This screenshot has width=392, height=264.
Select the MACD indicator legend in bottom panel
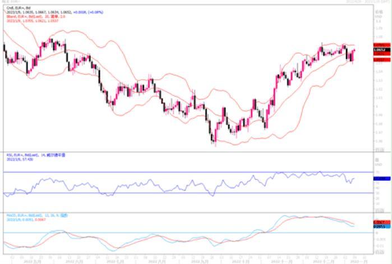point(28,214)
